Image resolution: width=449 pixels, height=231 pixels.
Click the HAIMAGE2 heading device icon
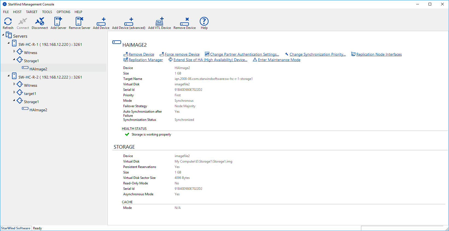(x=117, y=42)
